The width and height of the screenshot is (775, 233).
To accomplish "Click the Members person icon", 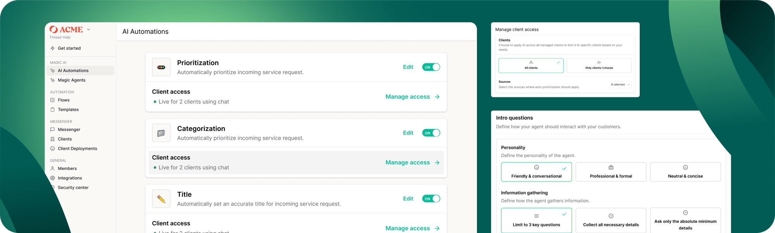I will [x=53, y=169].
